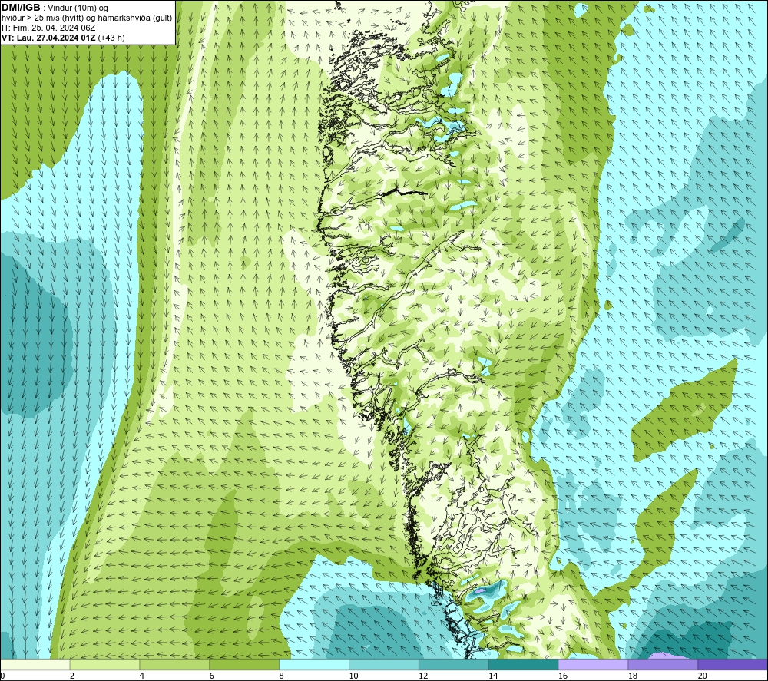The height and width of the screenshot is (681, 768).
Task: Click the DMI/IGB title text
Action: (21, 8)
